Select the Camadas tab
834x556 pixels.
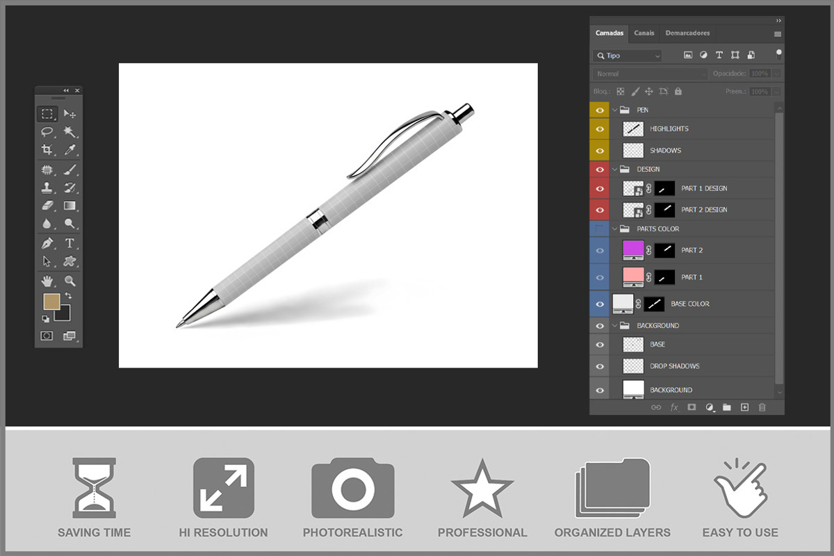pos(610,33)
